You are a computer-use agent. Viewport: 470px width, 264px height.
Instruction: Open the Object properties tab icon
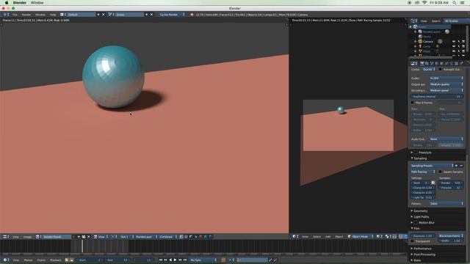(x=441, y=64)
